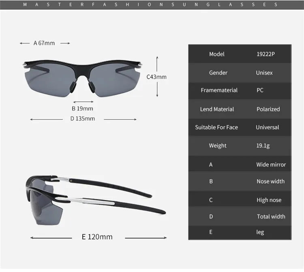
Task: Select the Universal face type value
Action: coord(267,127)
